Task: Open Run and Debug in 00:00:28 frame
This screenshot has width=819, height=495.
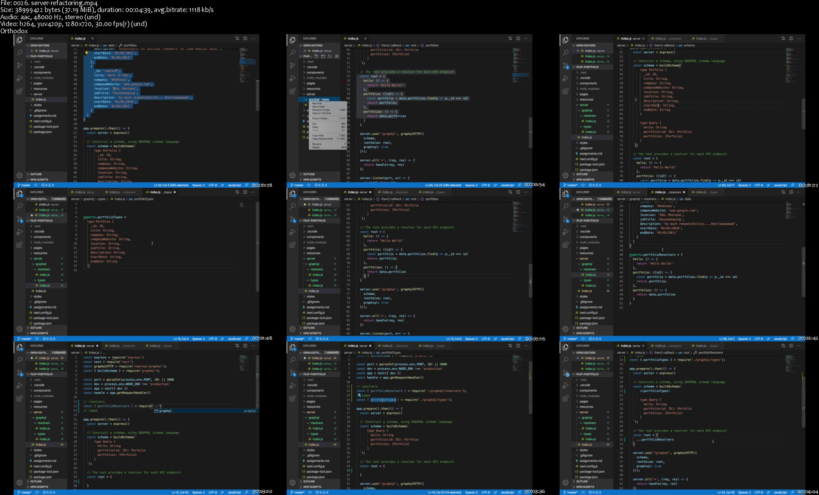Action: click(x=19, y=78)
